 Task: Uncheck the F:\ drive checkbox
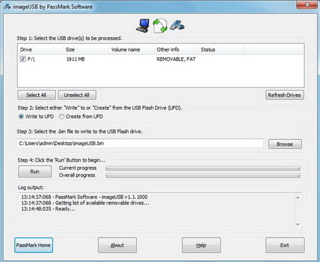pos(22,59)
